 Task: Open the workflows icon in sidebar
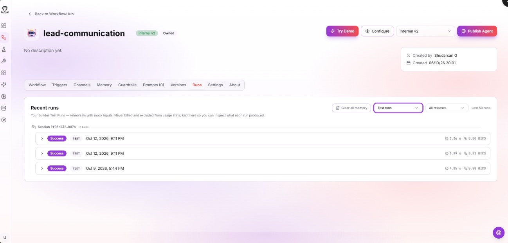[x=4, y=38]
